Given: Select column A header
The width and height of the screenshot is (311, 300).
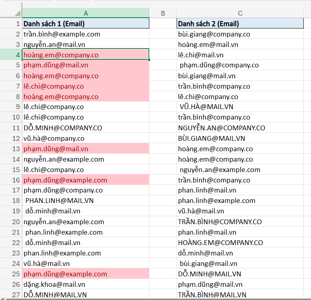Looking at the screenshot, I should 86,13.
